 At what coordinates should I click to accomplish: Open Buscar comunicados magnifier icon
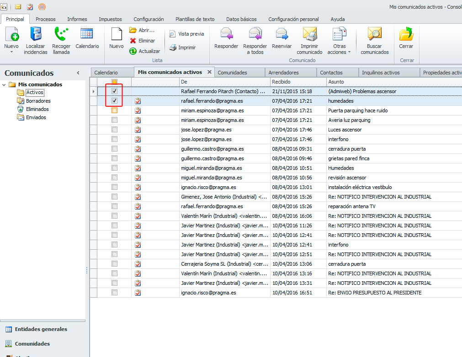pyautogui.click(x=375, y=34)
